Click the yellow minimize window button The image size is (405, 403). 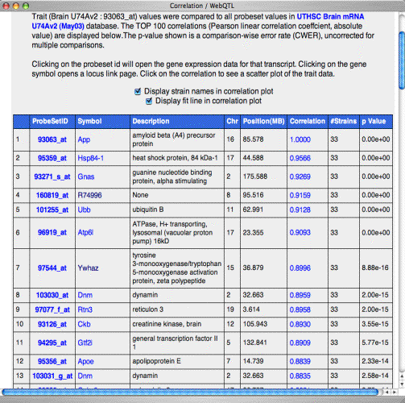[x=16, y=6]
